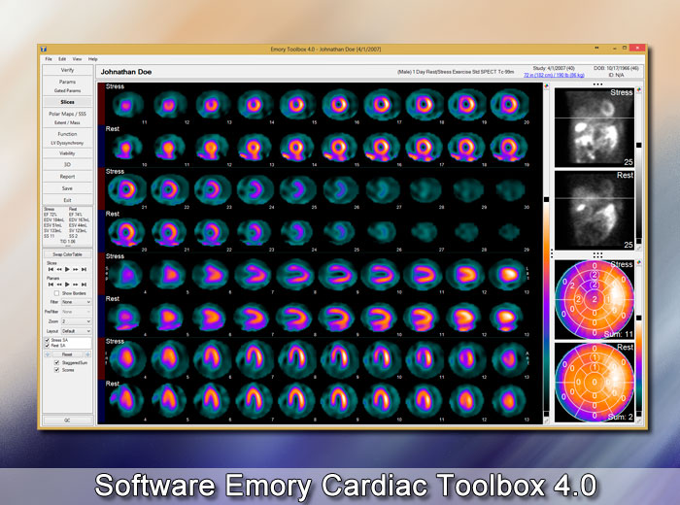This screenshot has height=505, width=680.
Task: Click the arrow icon left of Reset
Action: point(49,354)
